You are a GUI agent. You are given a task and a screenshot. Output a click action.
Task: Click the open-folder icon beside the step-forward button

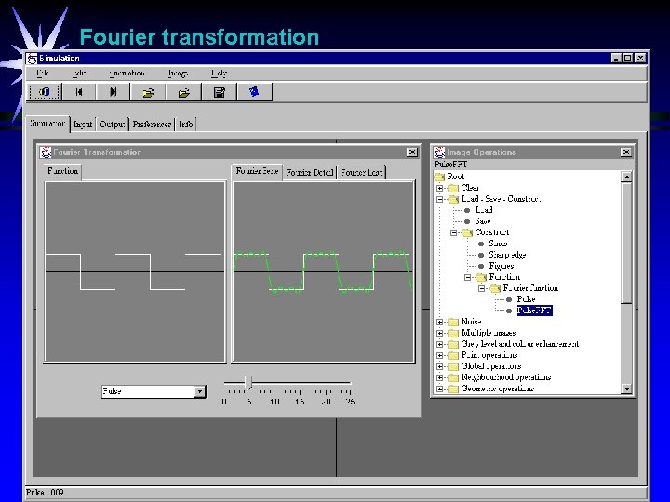[x=148, y=92]
